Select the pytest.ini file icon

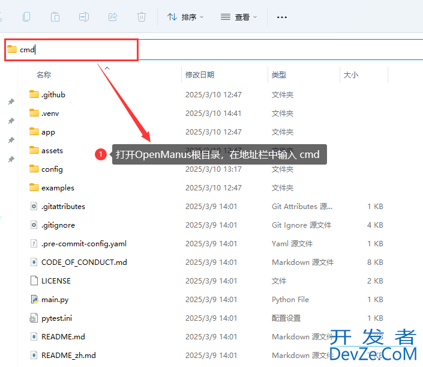point(34,318)
